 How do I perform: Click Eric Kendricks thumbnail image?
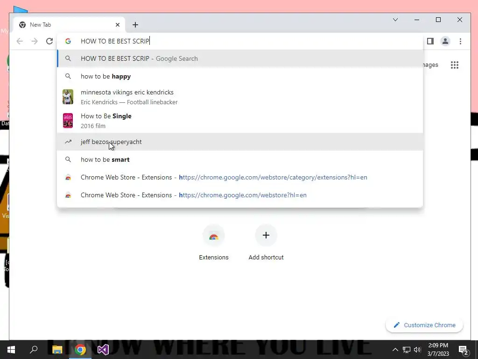click(68, 97)
